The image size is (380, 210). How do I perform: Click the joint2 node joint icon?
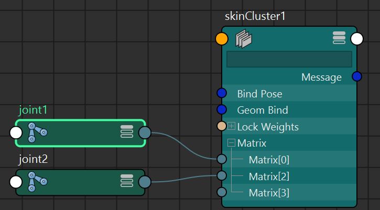point(37,182)
